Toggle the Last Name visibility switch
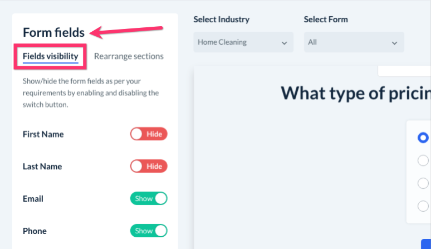 pyautogui.click(x=149, y=167)
